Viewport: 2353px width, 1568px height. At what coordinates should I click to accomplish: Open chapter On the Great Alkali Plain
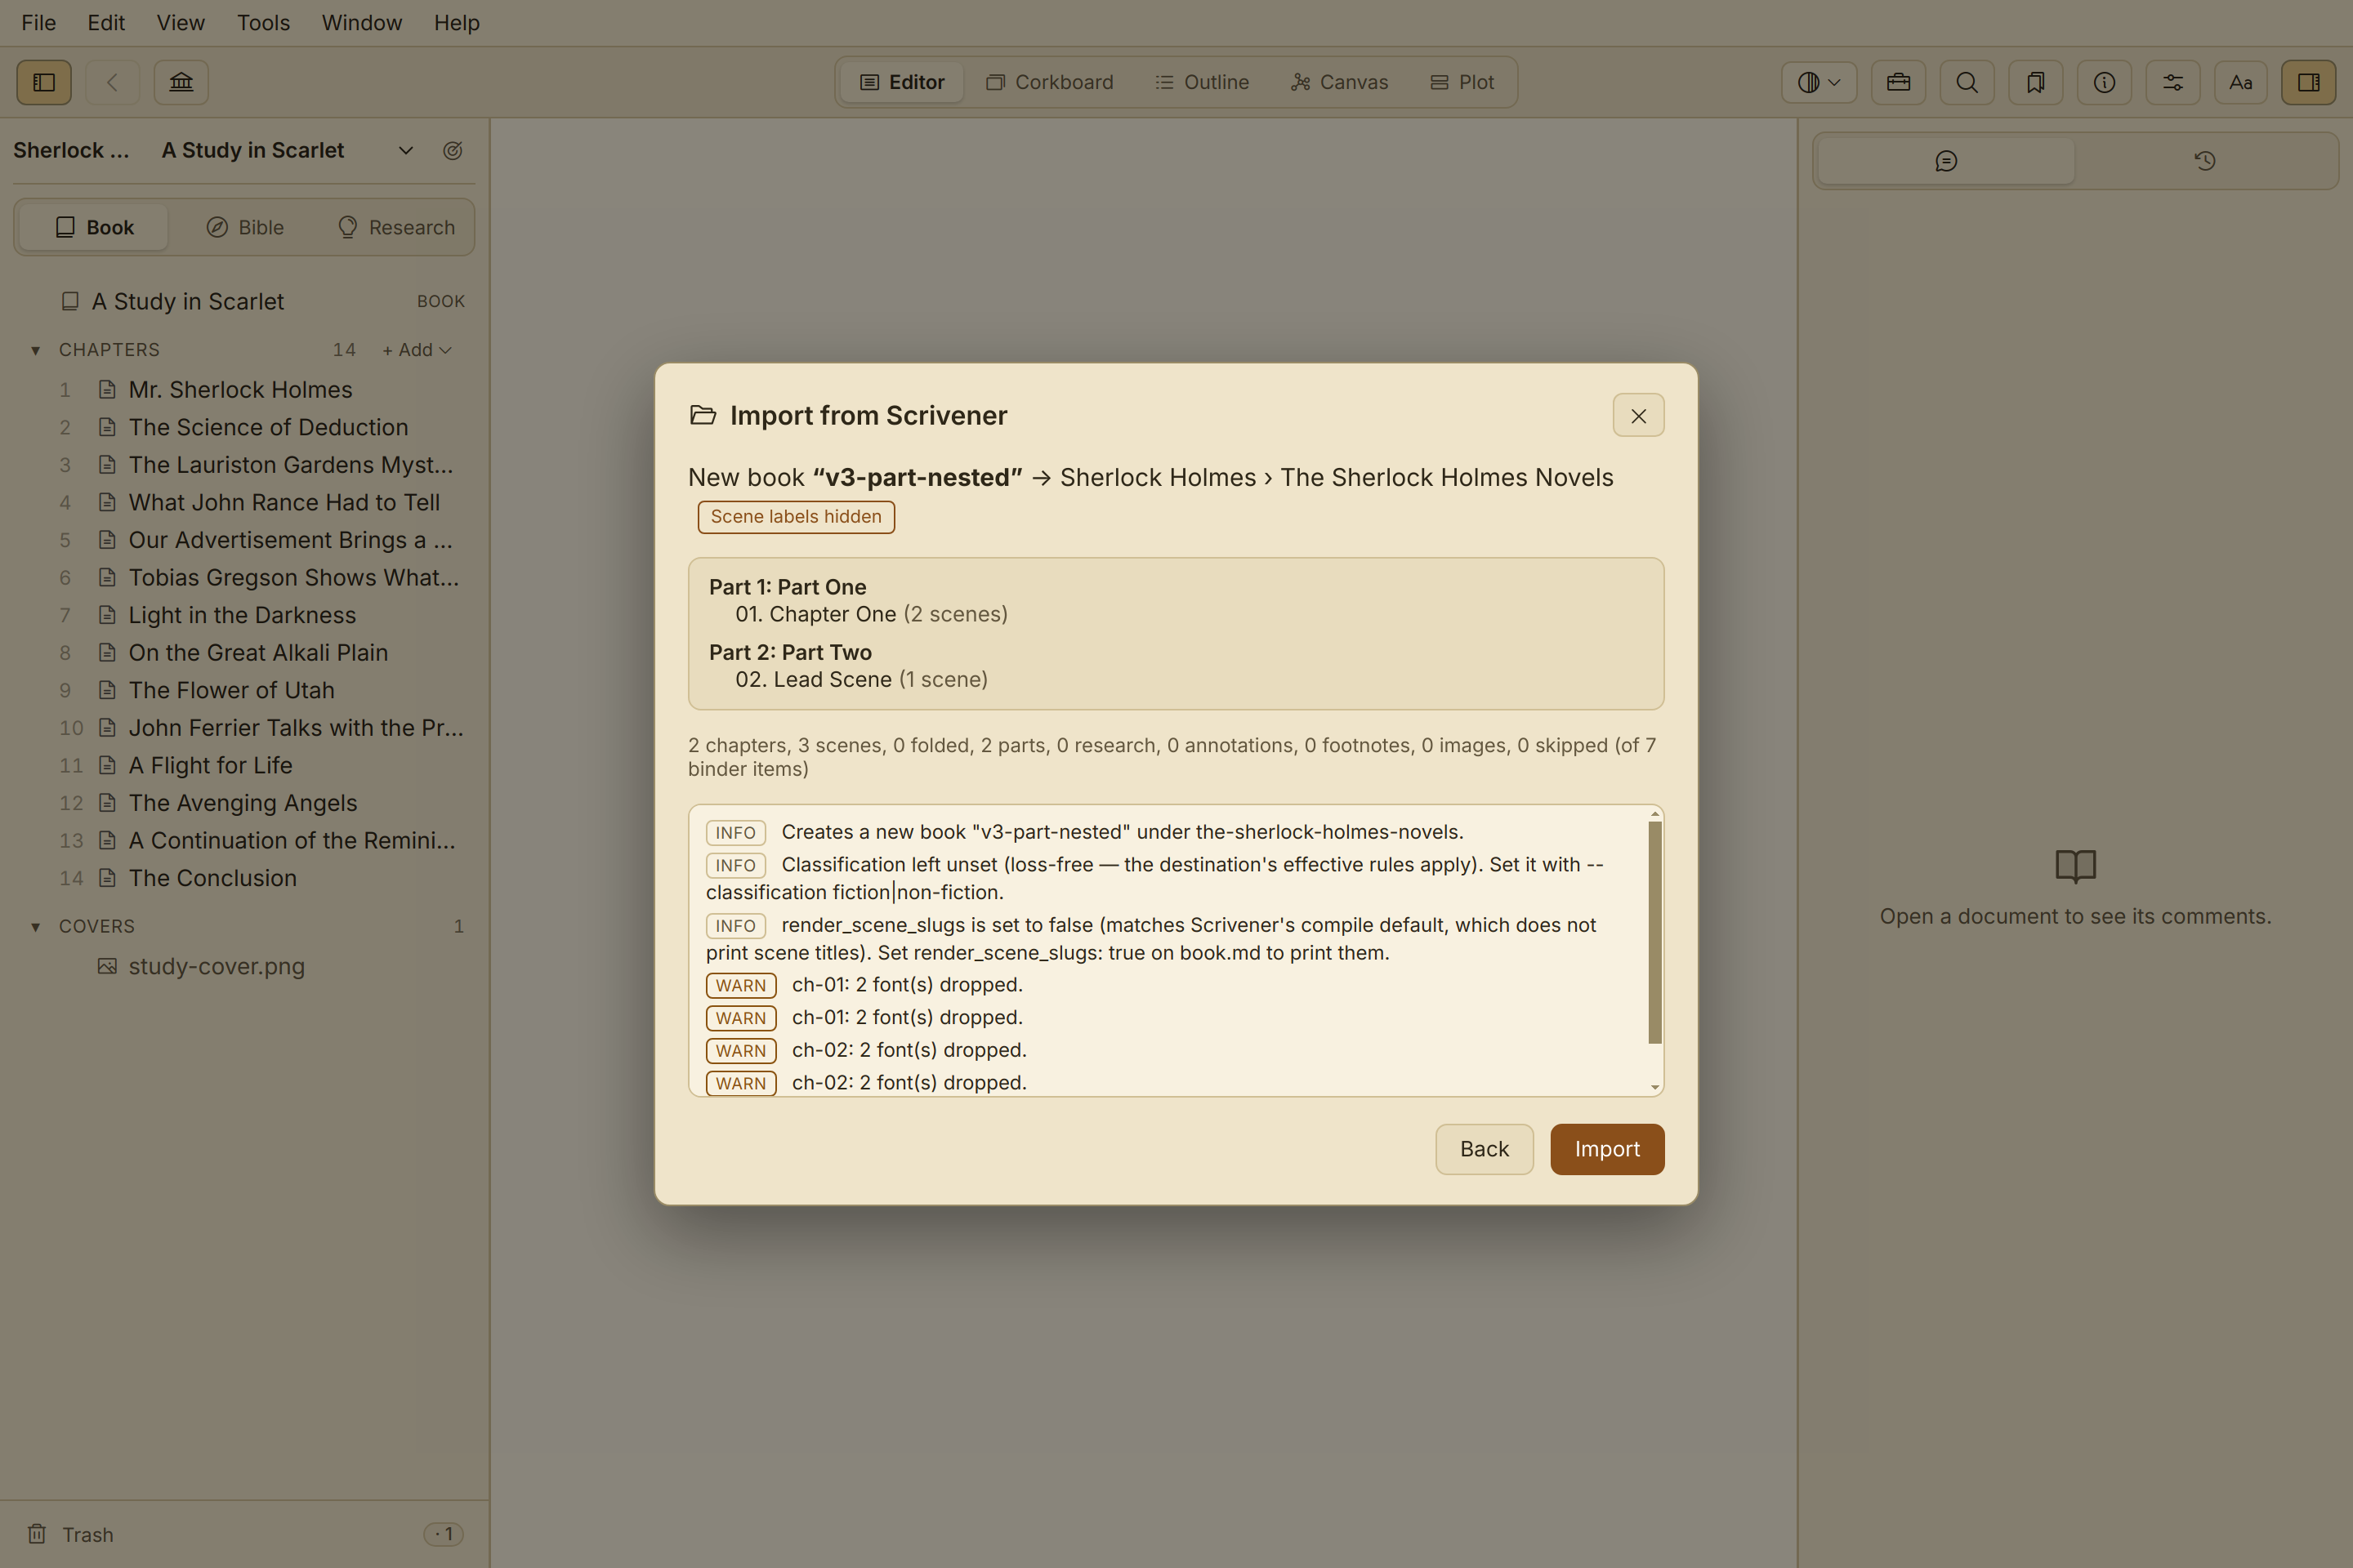(x=244, y=653)
